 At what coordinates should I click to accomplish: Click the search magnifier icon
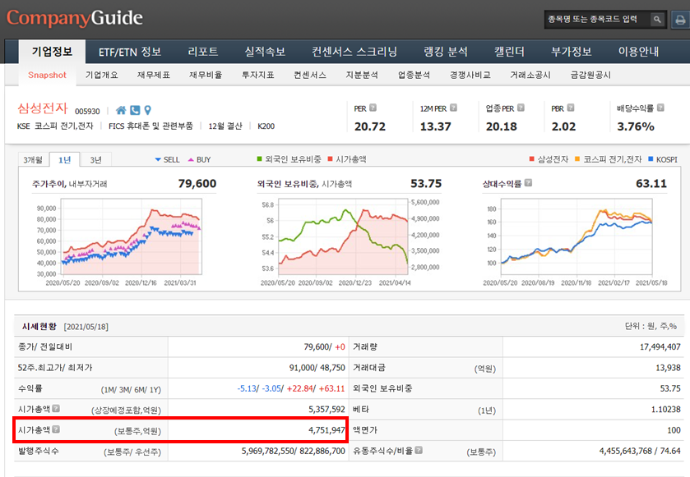click(657, 20)
